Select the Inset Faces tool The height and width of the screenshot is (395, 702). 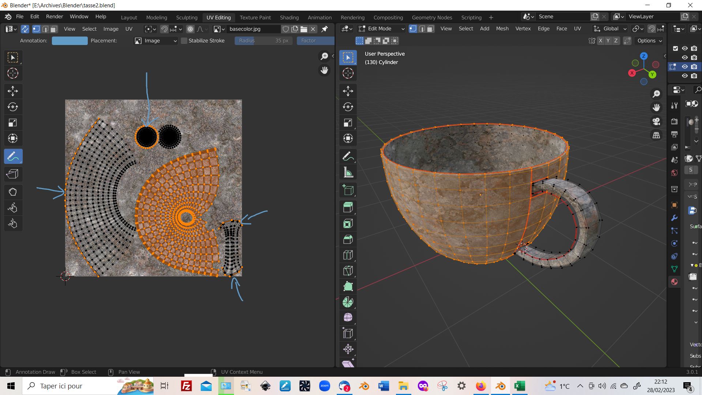pos(348,223)
